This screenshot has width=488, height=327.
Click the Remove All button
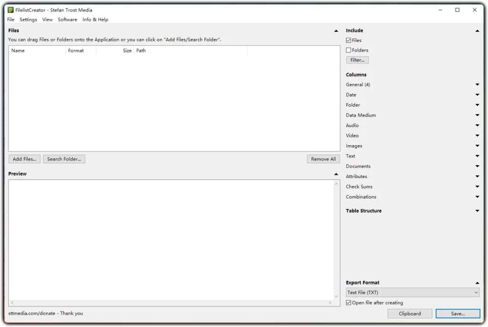tap(323, 159)
